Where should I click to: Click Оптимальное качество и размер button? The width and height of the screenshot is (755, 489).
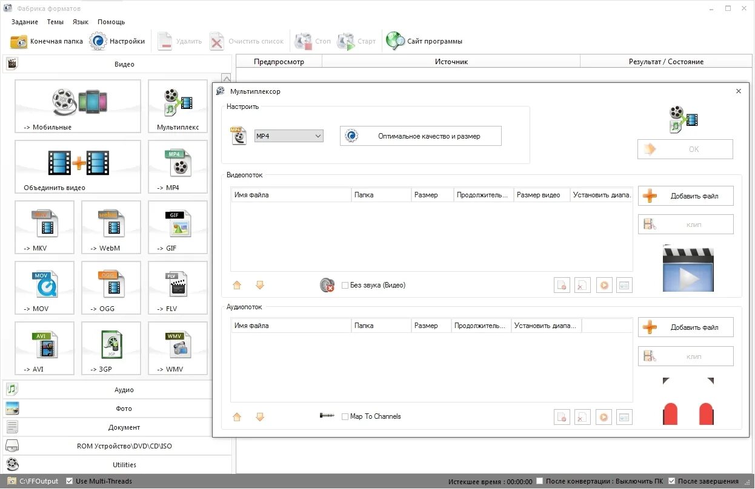[421, 136]
